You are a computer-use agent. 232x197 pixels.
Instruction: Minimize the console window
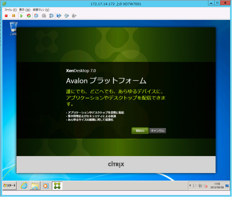[211, 3]
